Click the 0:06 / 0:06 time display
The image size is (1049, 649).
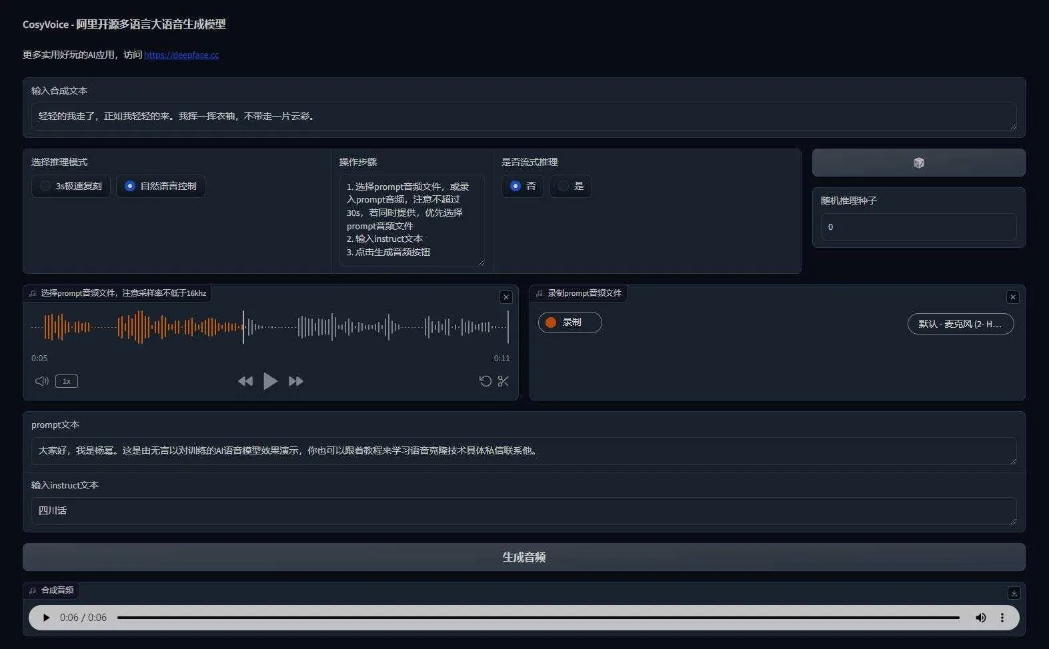click(83, 618)
